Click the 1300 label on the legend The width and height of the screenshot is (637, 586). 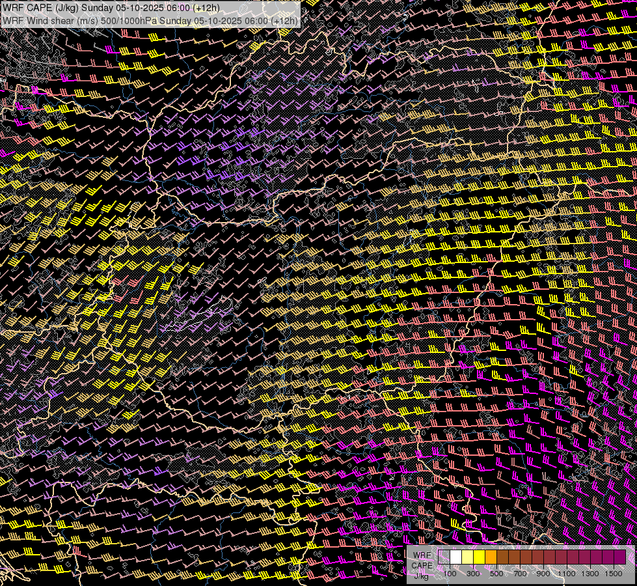coord(590,574)
